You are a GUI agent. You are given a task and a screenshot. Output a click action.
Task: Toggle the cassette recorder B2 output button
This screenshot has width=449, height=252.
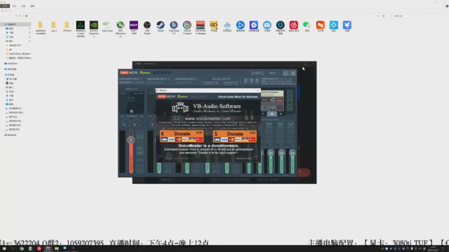pyautogui.click(x=290, y=109)
